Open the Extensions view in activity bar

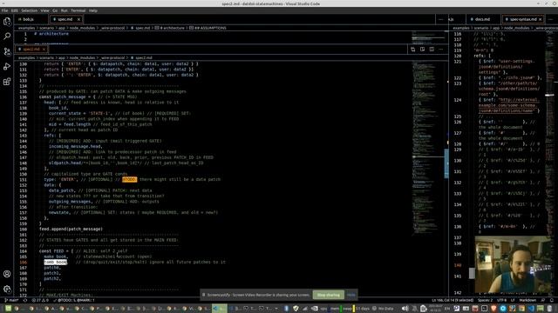[x=7, y=82]
